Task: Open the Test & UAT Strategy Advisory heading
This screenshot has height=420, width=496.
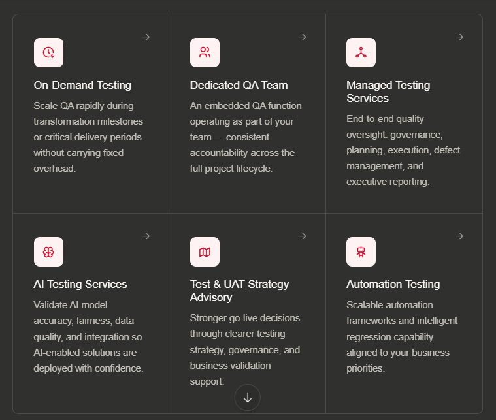Action: (239, 291)
